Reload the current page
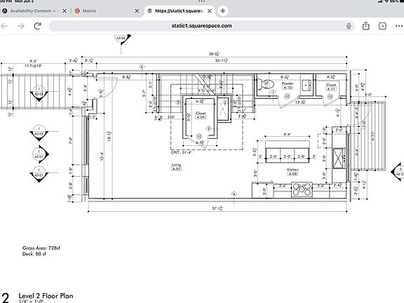The width and height of the screenshot is (404, 303). [38, 26]
